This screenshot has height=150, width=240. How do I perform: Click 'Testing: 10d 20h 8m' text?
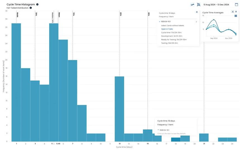169,43
